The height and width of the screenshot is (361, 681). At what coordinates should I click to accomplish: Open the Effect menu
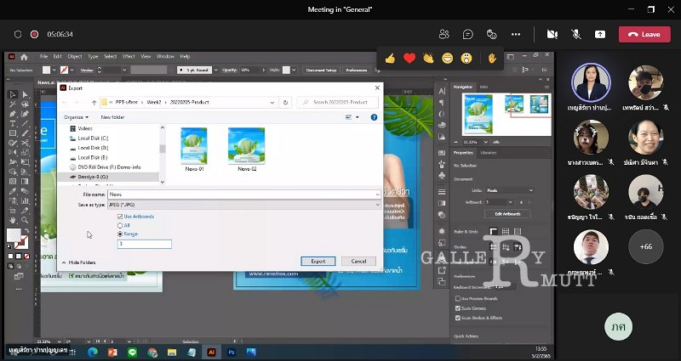129,56
